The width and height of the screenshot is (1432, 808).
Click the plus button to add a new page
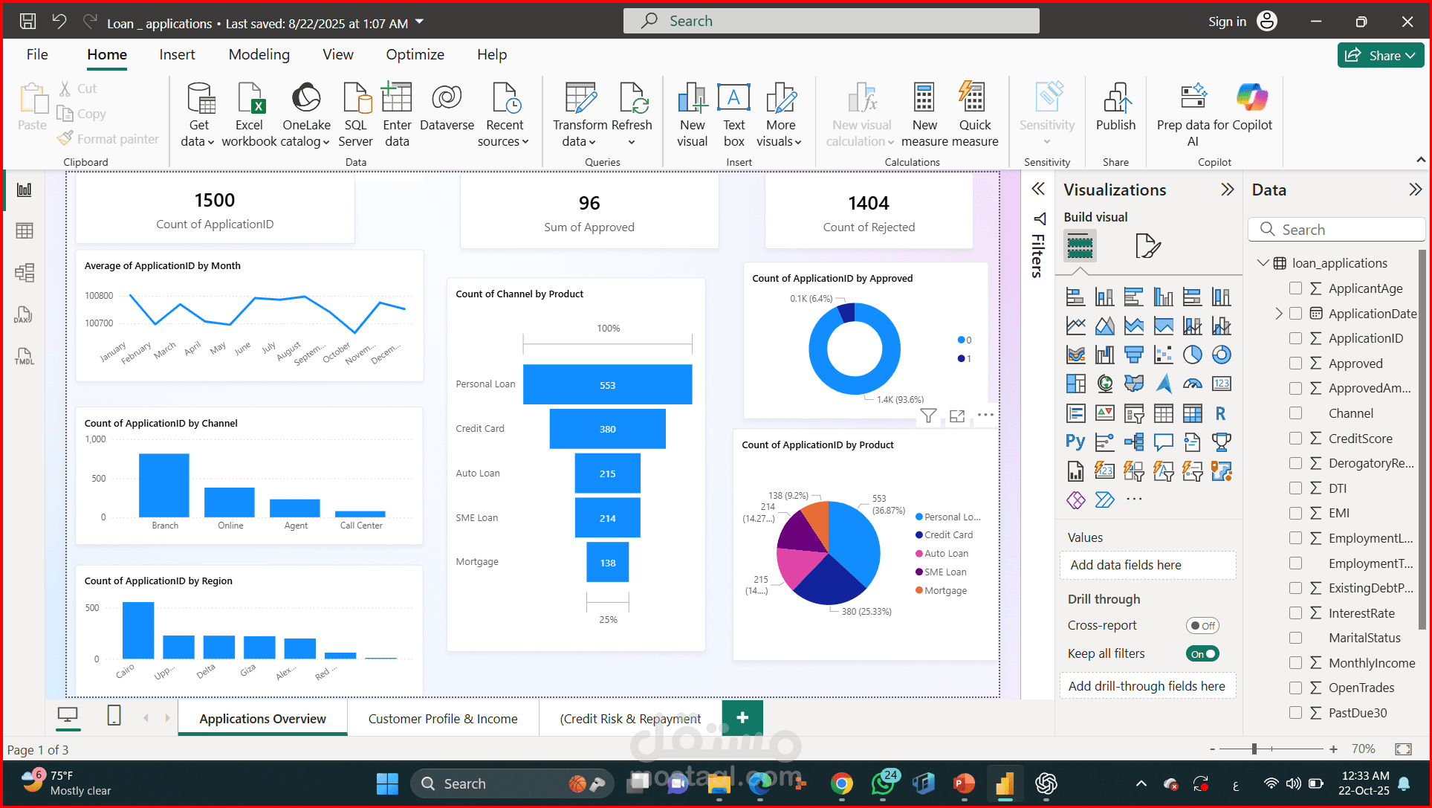click(742, 717)
